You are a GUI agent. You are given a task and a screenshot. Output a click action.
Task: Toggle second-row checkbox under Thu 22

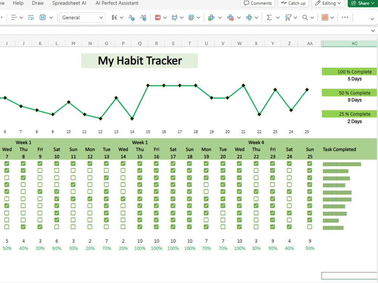[256, 171]
